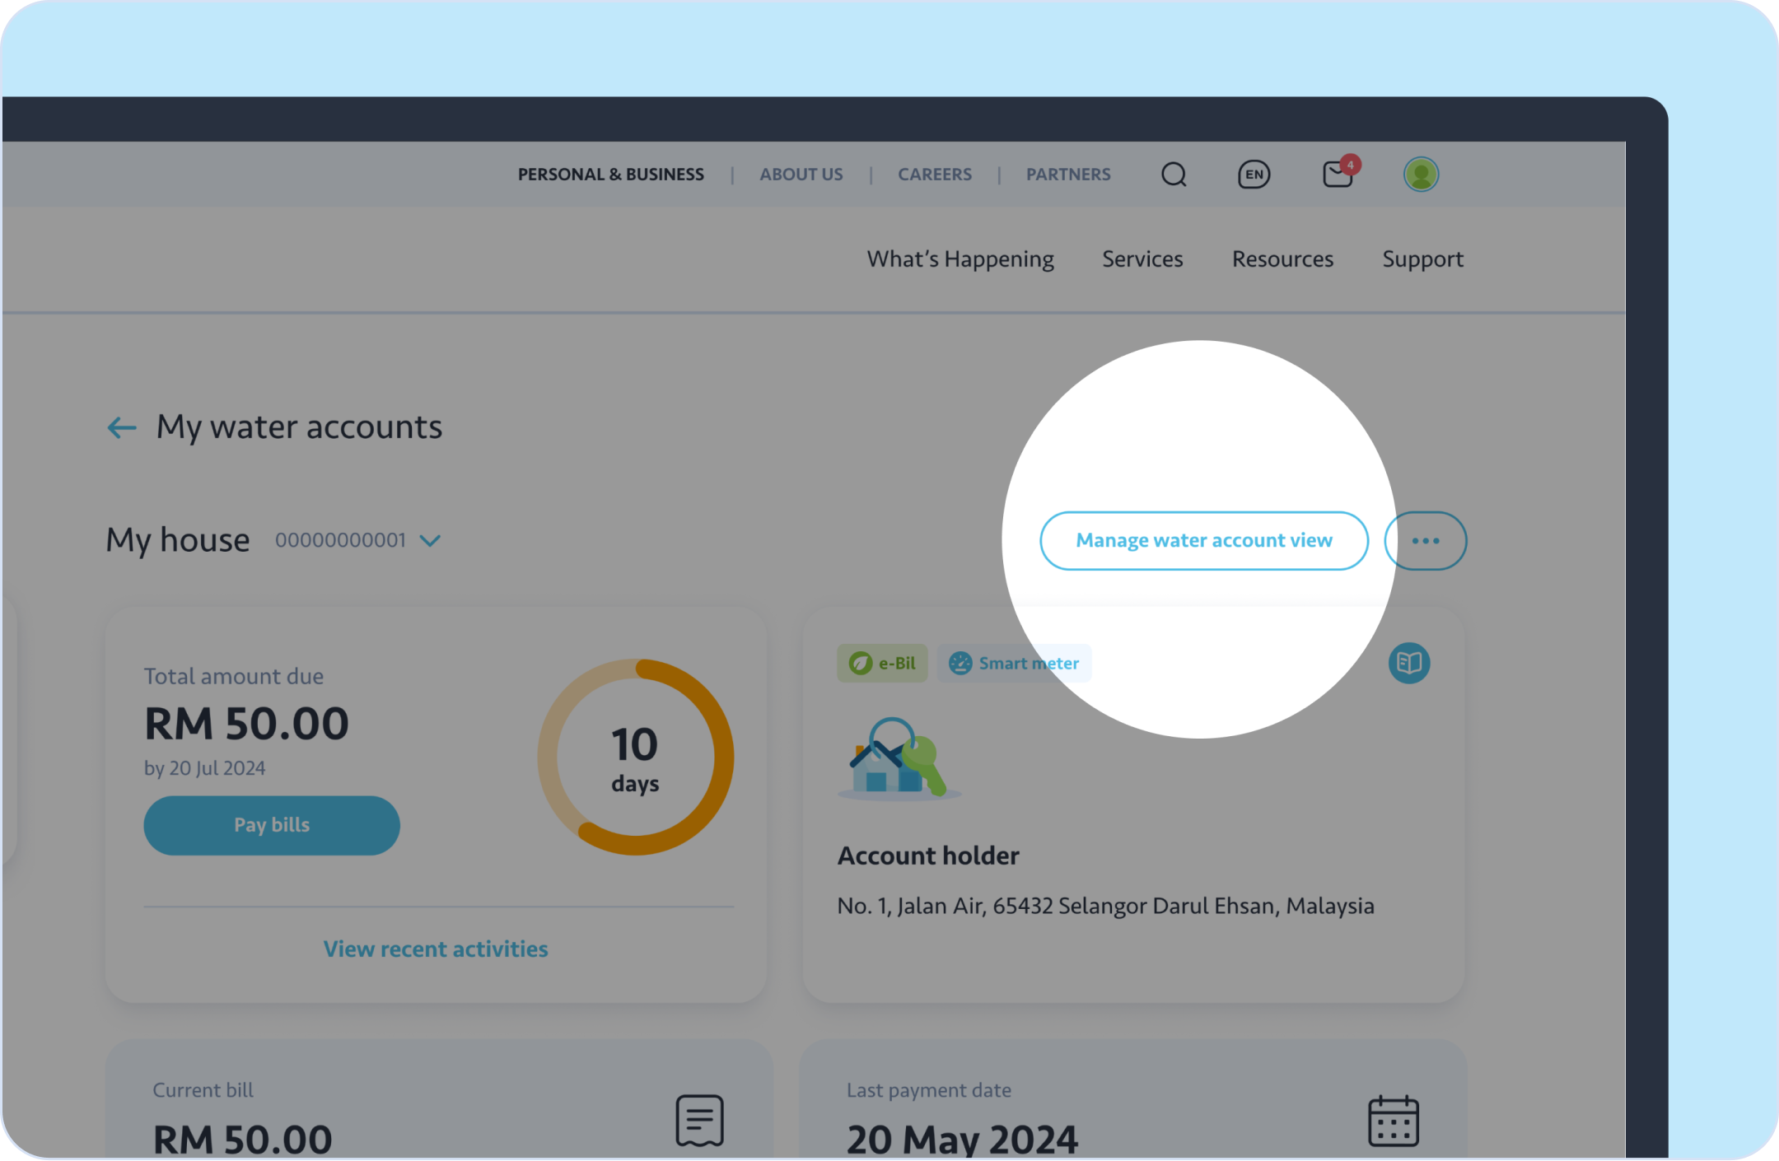Expand the account number 00000000001 dropdown
Screen dimensions: 1779x1161
tap(430, 541)
